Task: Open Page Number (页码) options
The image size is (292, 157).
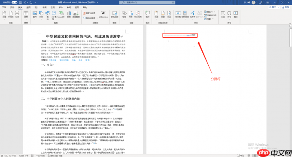Action: tap(169, 15)
